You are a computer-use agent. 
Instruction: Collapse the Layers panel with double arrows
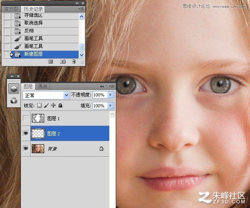[102, 86]
